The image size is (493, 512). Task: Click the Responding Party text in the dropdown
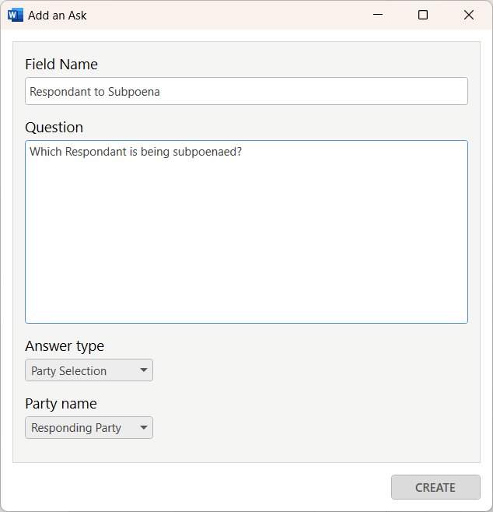tap(76, 428)
